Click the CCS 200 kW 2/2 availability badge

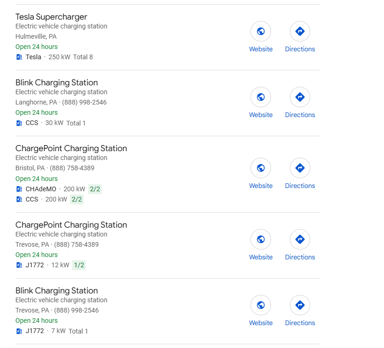(x=77, y=199)
